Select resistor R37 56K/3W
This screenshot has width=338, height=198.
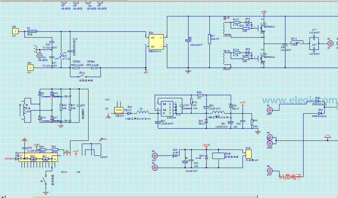click(x=209, y=39)
